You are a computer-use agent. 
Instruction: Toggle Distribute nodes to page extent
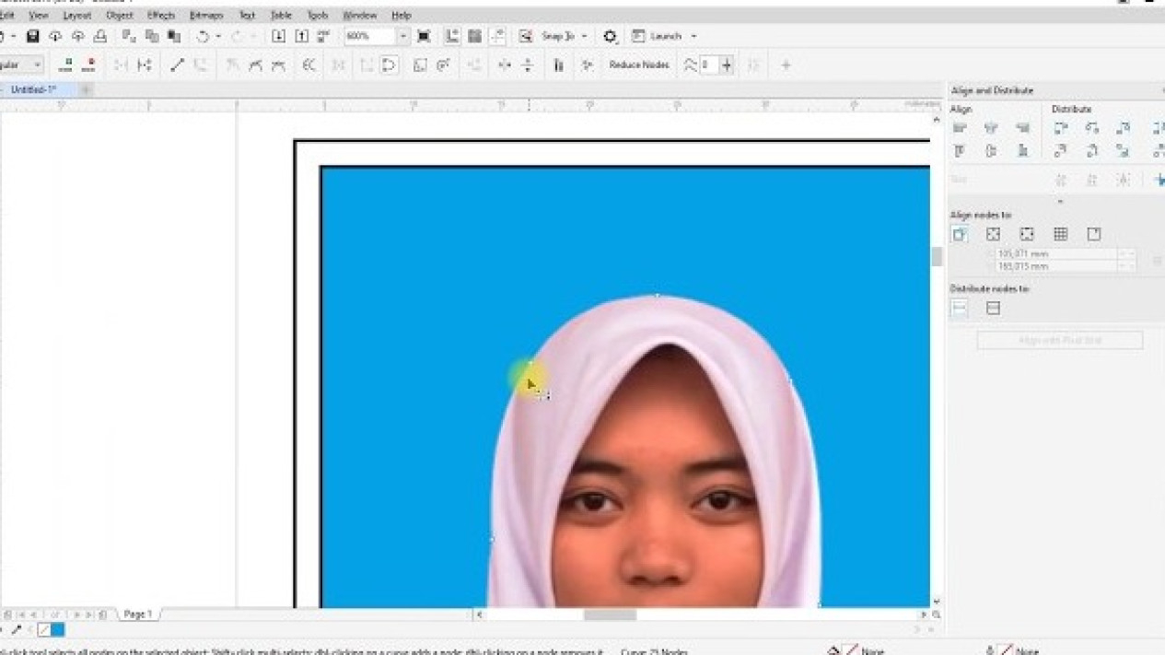pos(993,308)
